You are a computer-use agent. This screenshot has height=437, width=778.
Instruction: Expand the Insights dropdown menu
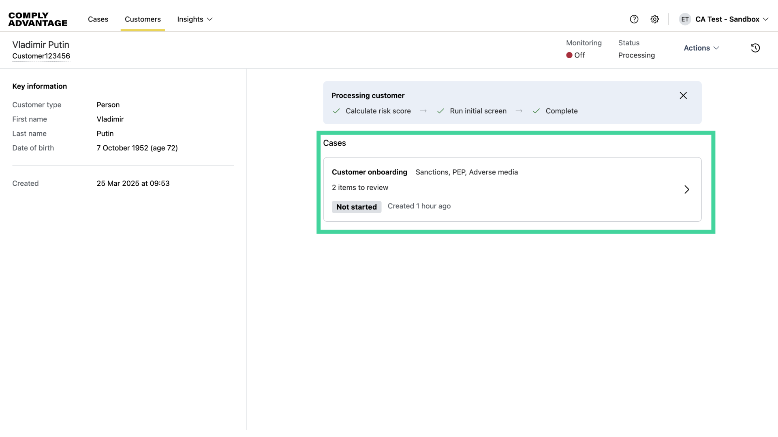pos(195,19)
